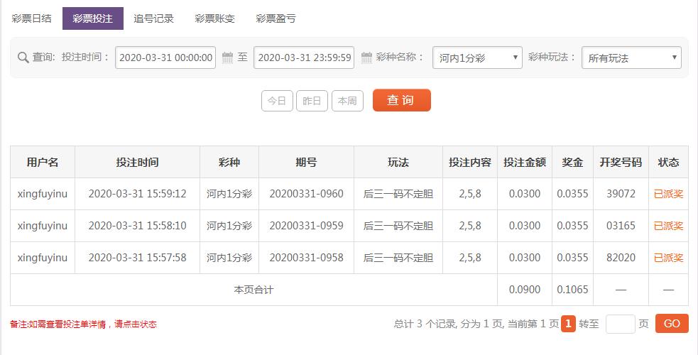Click the start date calendar icon
Screen dimensions: 698x355
point(227,58)
